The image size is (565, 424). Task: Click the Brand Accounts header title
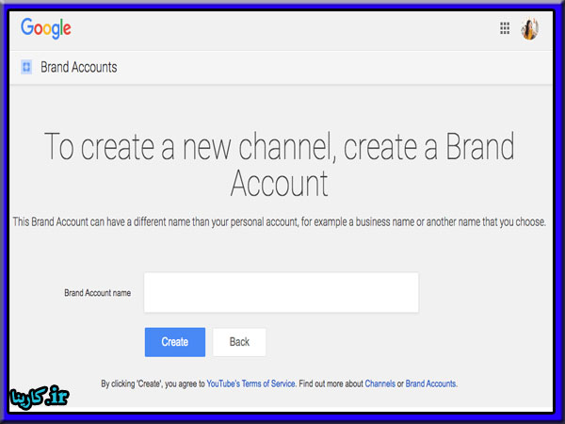78,67
